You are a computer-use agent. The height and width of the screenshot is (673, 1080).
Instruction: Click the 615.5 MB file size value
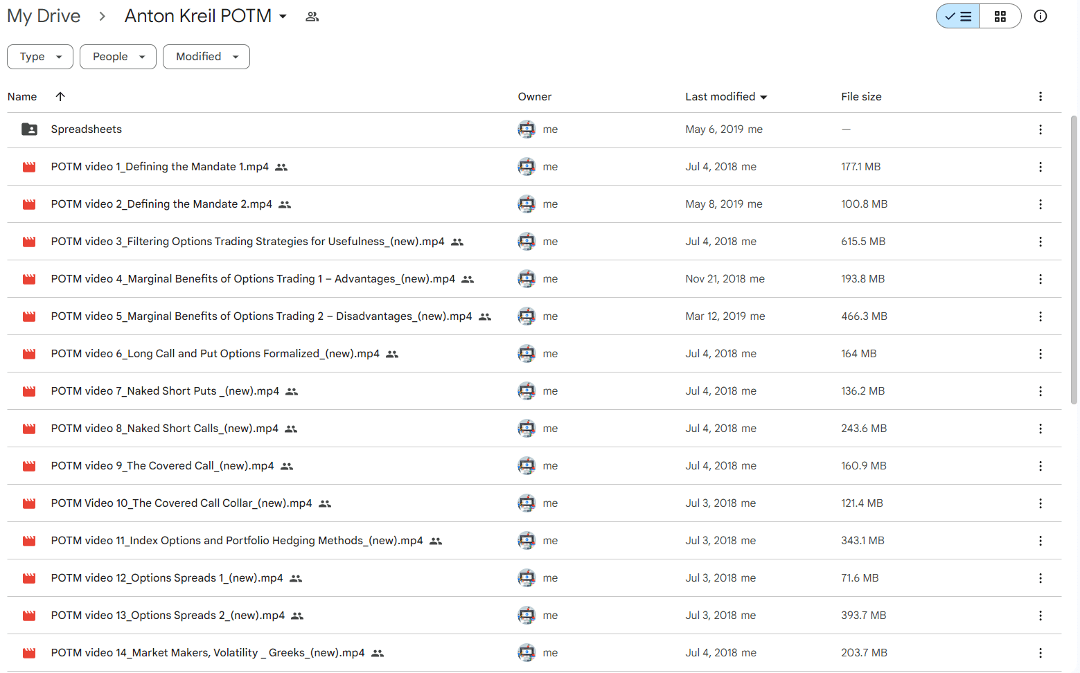(863, 242)
